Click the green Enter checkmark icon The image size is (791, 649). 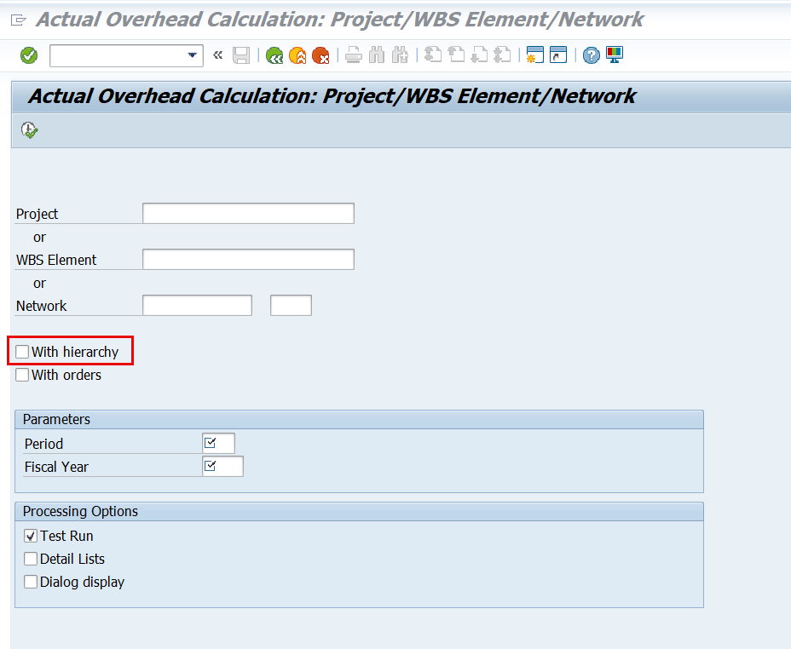29,55
